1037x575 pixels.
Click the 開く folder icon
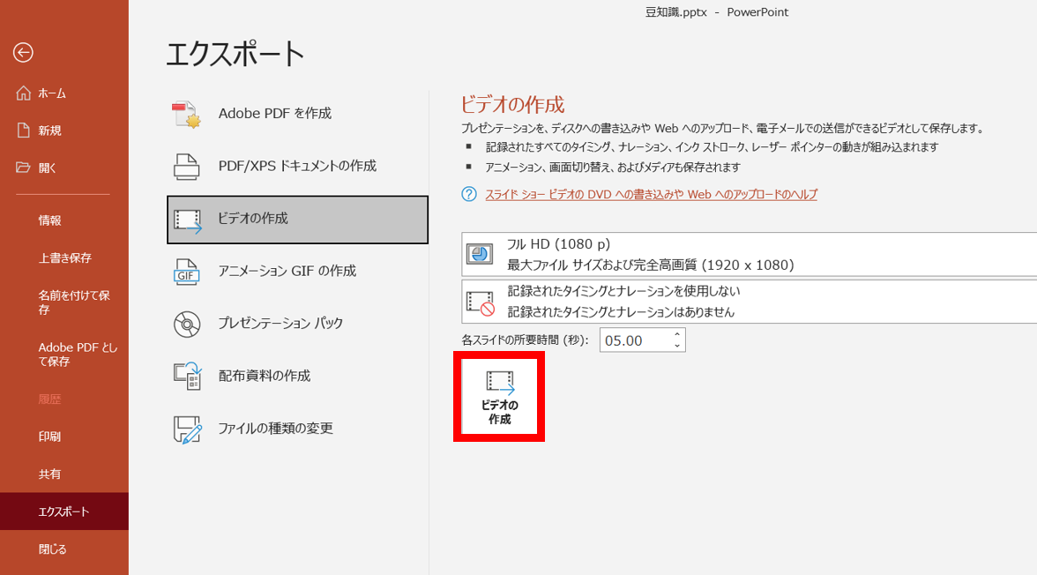tap(23, 168)
